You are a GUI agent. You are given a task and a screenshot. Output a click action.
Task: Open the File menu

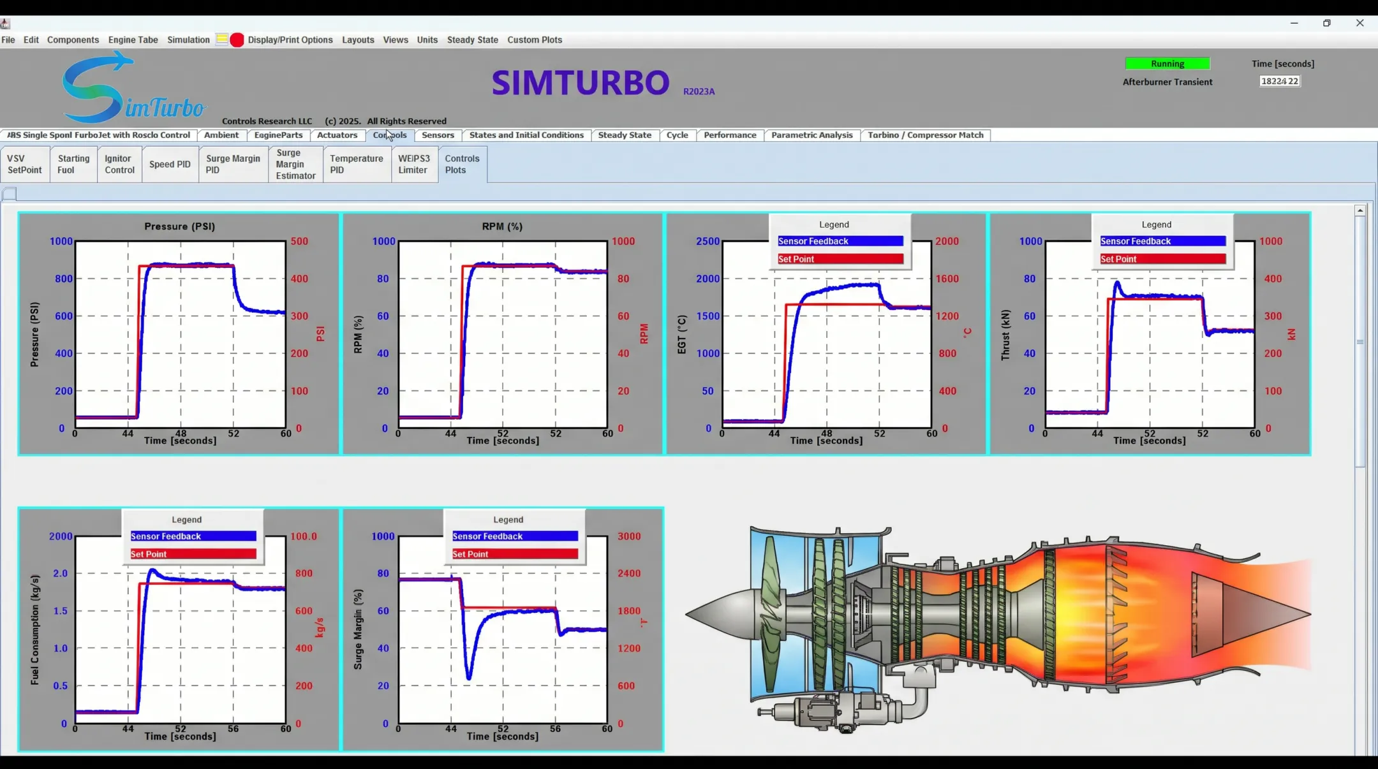coord(8,40)
